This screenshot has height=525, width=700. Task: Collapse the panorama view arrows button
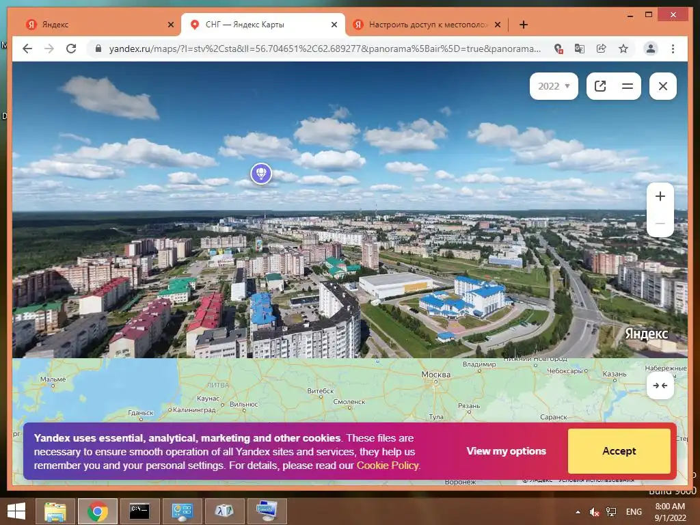coord(660,386)
